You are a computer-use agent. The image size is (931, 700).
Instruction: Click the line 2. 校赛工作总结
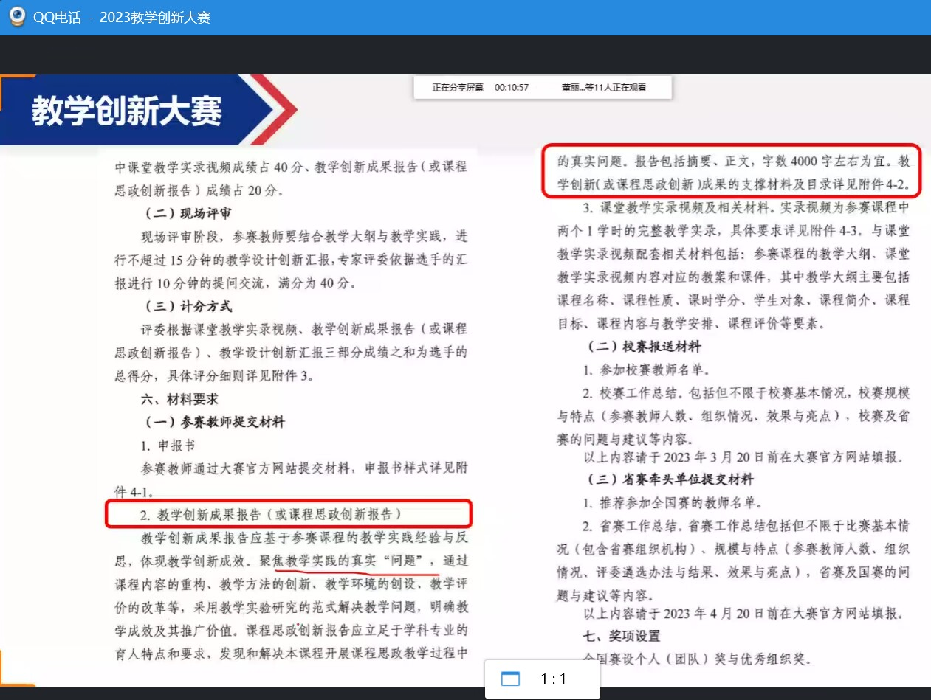point(746,393)
